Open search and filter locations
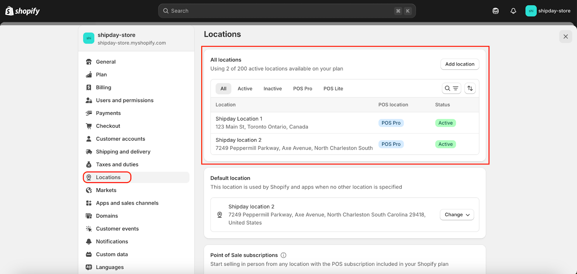The image size is (577, 274). pos(452,88)
